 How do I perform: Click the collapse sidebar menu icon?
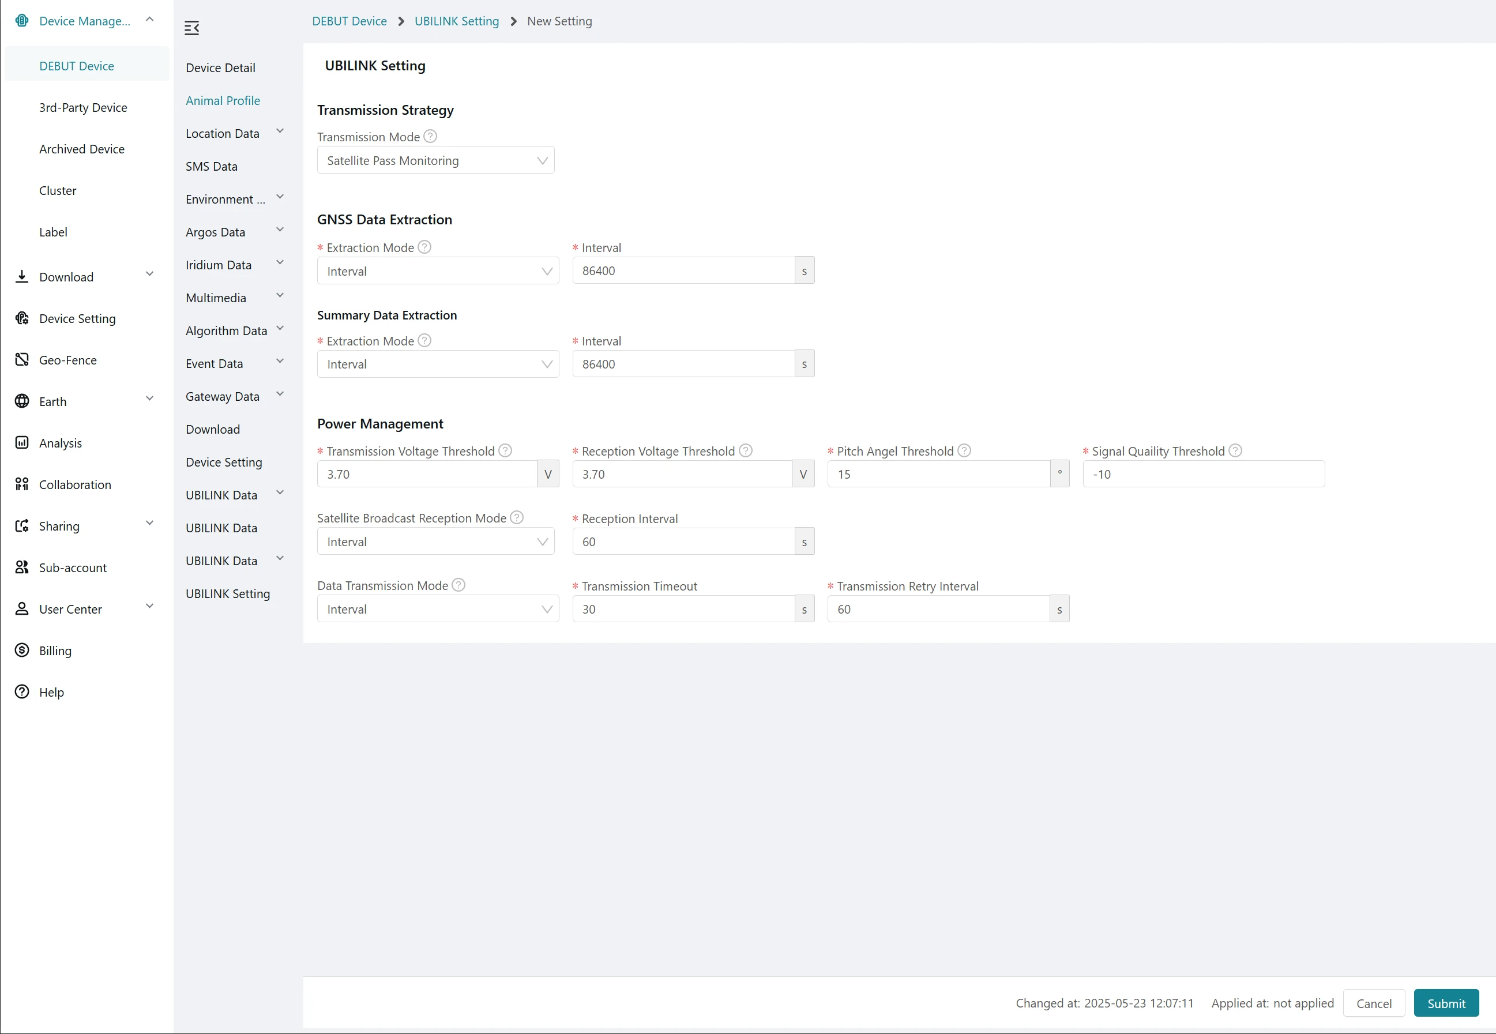(192, 28)
